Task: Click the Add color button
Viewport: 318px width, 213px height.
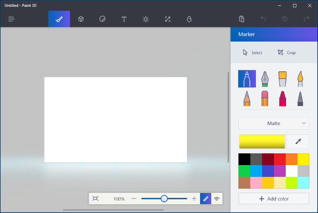Action: coord(273,198)
